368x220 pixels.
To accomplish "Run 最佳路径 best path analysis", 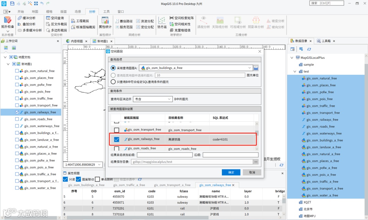I will (124, 21).
